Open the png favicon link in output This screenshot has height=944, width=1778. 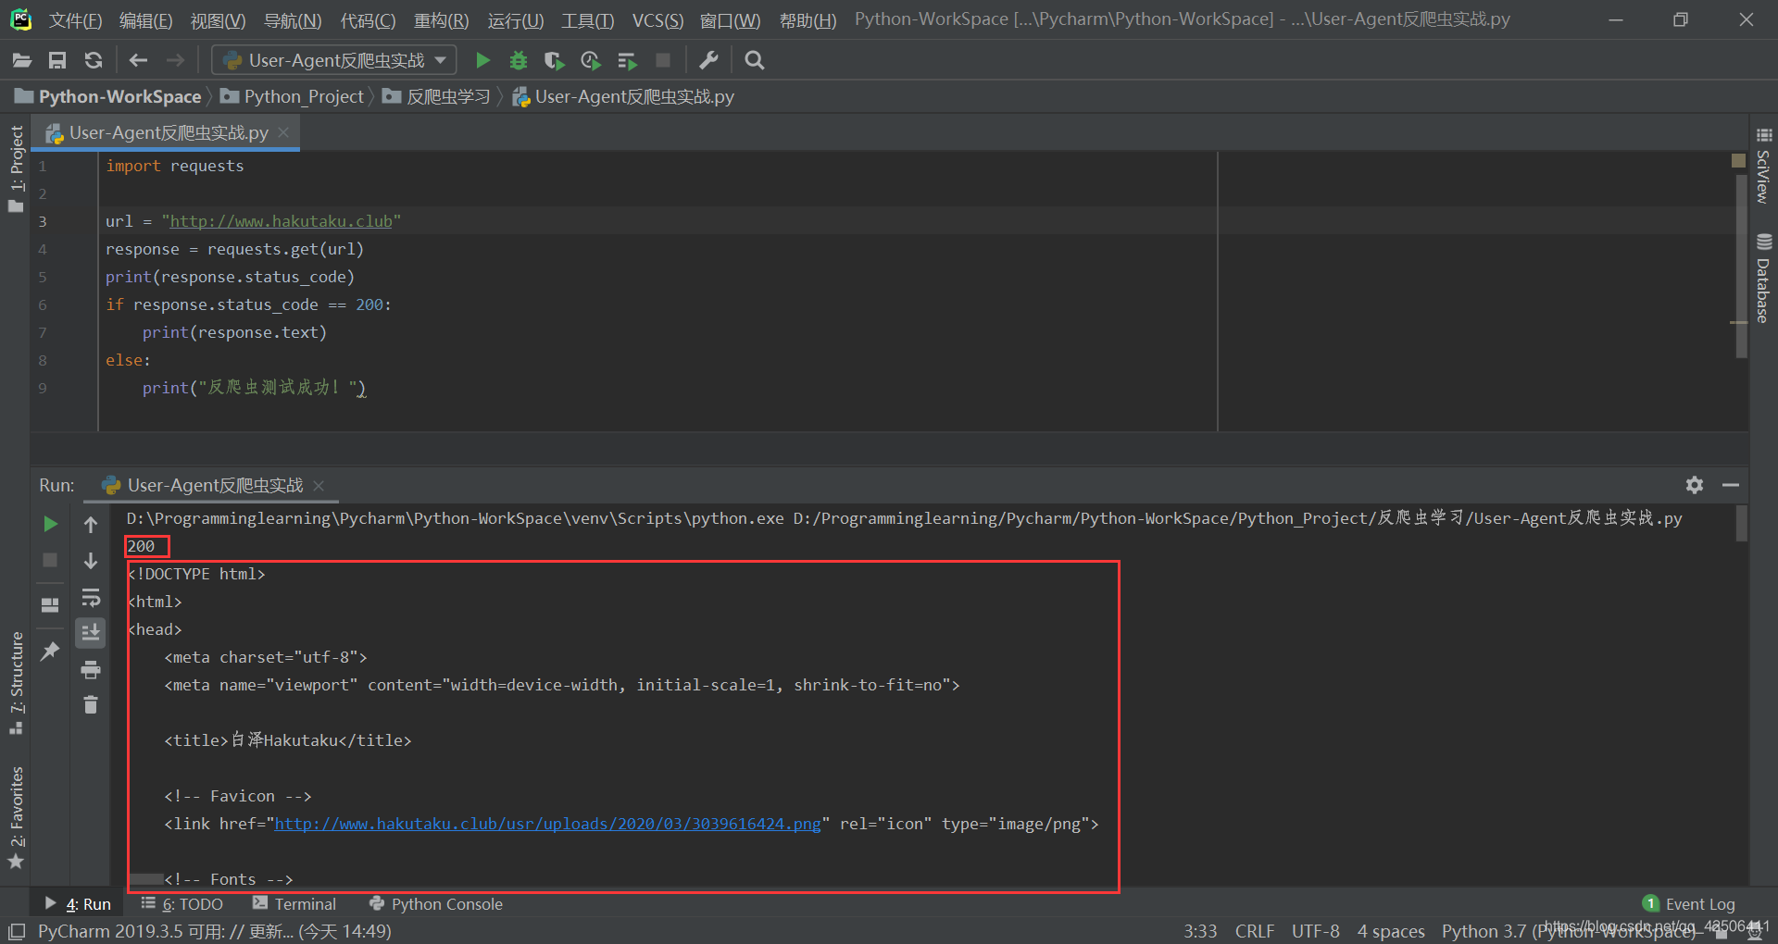[548, 824]
